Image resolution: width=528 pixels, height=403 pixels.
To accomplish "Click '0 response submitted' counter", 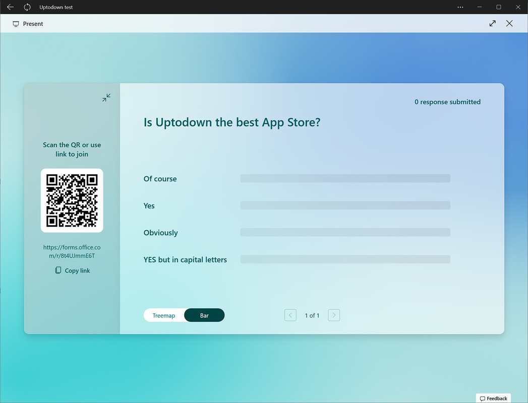I will 447,102.
